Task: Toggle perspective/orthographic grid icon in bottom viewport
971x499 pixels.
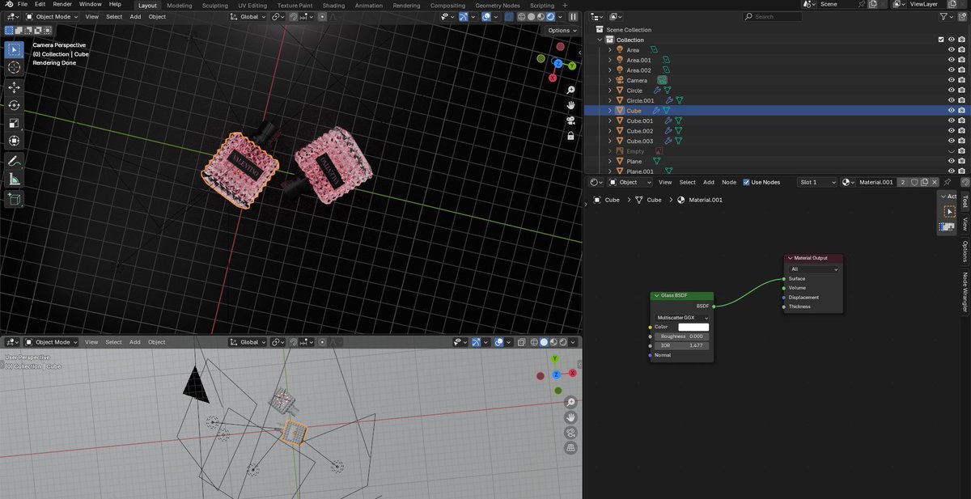Action: [570, 447]
